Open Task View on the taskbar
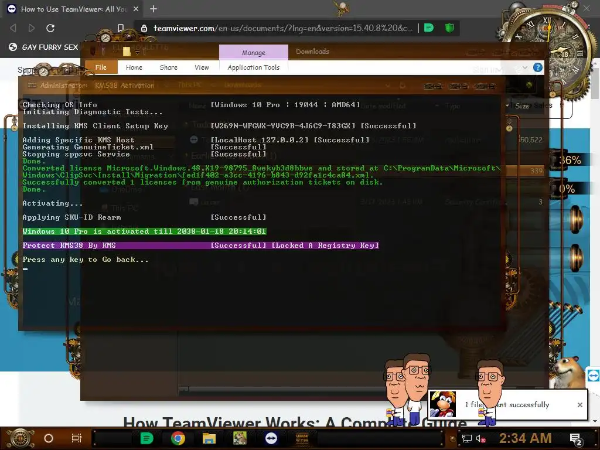Viewport: 600px width, 450px height. [x=77, y=438]
